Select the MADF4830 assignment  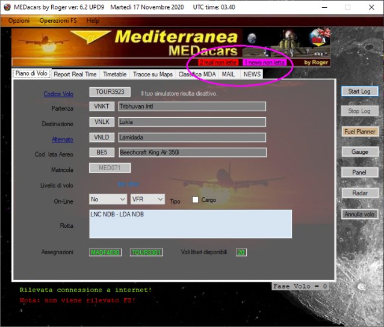point(105,252)
